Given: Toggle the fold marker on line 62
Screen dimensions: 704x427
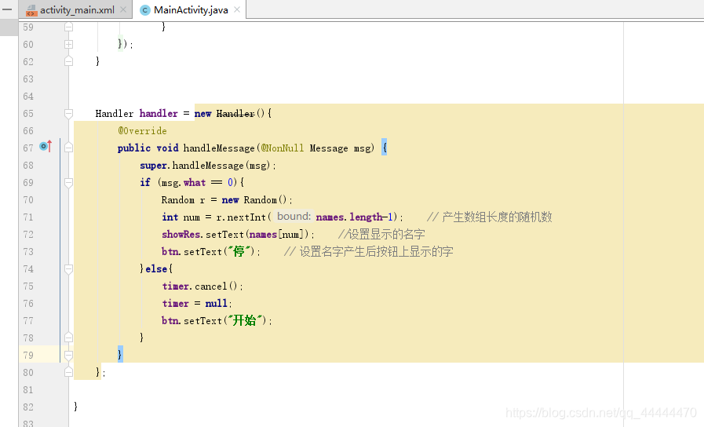Looking at the screenshot, I should pos(69,61).
